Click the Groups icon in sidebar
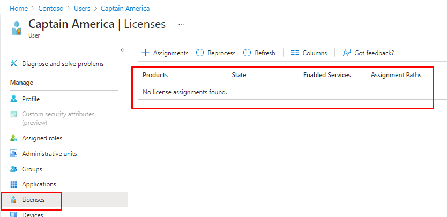The image size is (447, 217). 14,169
